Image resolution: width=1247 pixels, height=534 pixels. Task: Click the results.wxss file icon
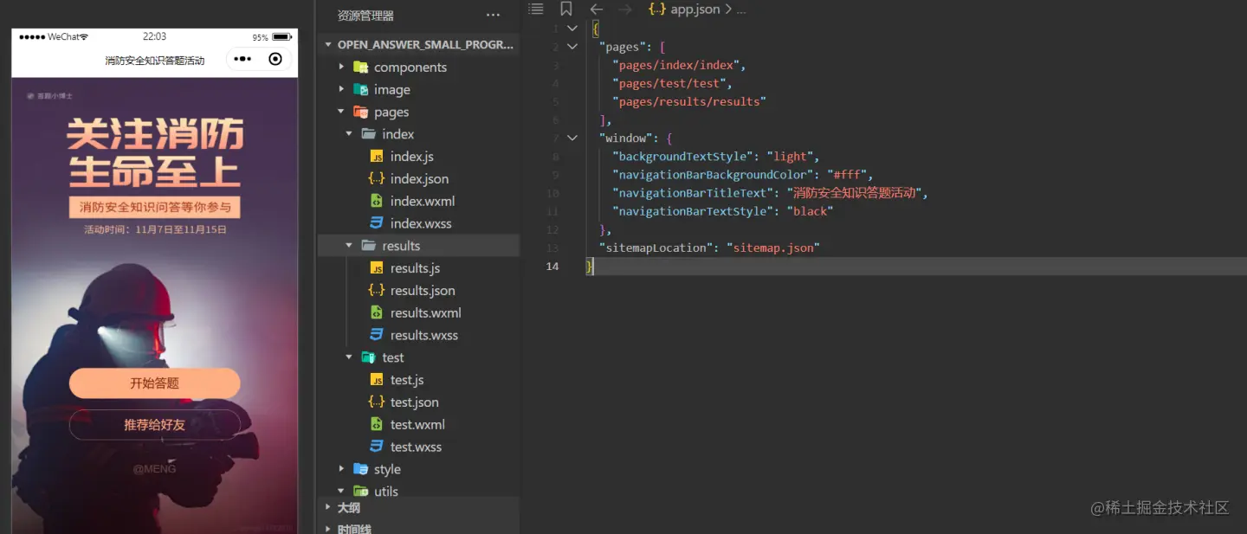click(x=377, y=335)
